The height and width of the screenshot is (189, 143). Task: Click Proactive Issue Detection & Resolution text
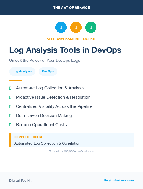[x=53, y=97]
